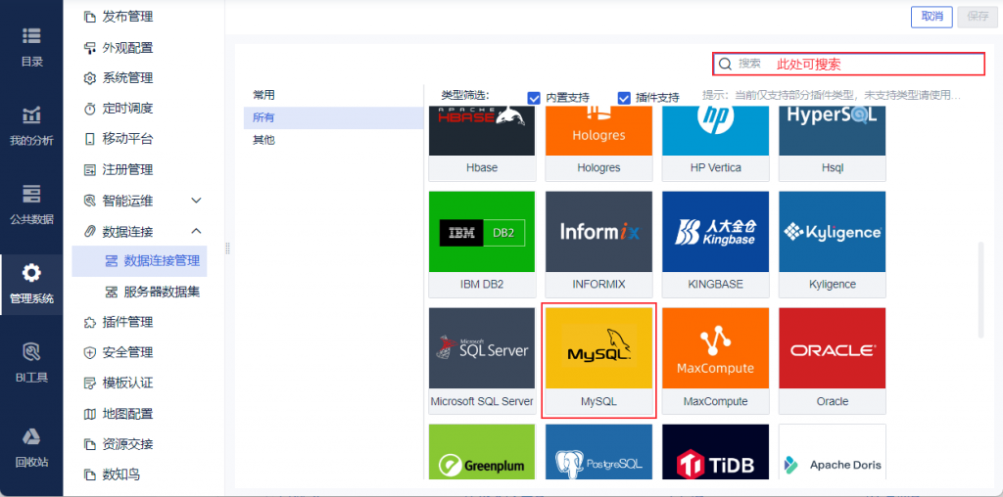
Task: Click the database list vertical scrollbar
Action: 981,290
